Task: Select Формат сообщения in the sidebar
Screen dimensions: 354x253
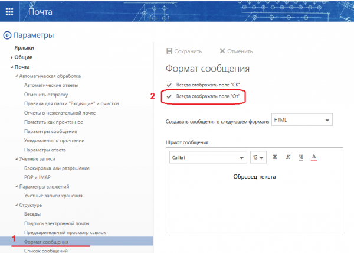Action: pyautogui.click(x=77, y=242)
